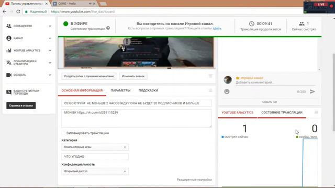Click the browser address bar URL
The height and width of the screenshot is (188, 335).
[83, 11]
